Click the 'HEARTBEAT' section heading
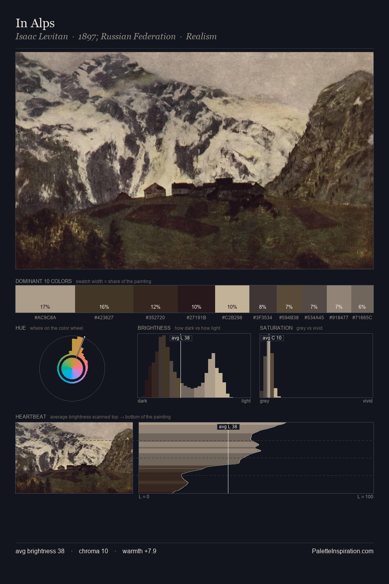Viewport: 389px width, 584px height. 31,417
